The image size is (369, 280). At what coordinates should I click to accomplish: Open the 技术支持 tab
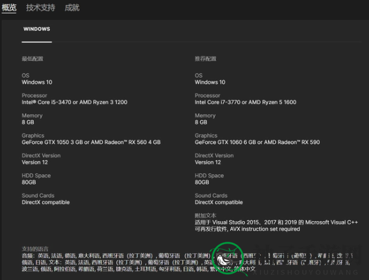point(40,8)
